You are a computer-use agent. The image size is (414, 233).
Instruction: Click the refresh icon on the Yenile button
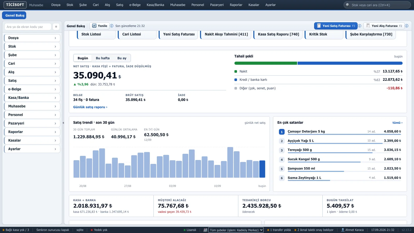tap(94, 26)
